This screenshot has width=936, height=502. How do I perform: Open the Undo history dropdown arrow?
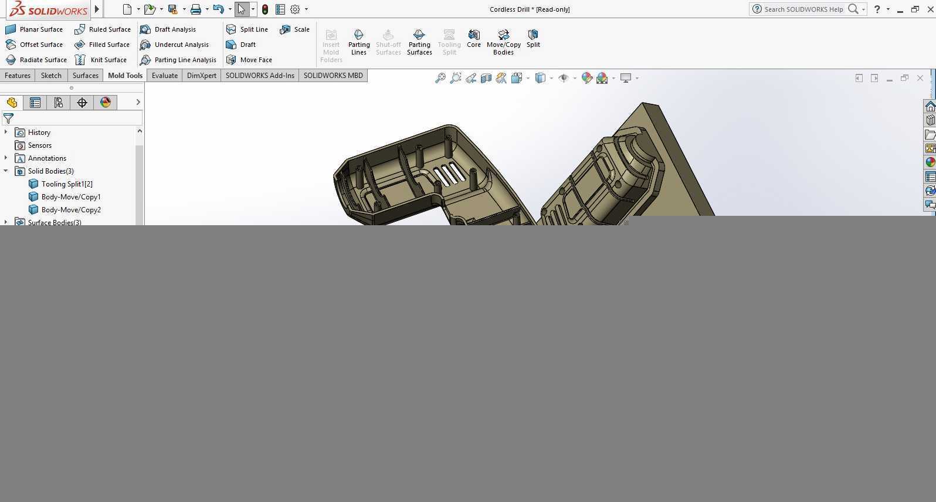click(230, 9)
